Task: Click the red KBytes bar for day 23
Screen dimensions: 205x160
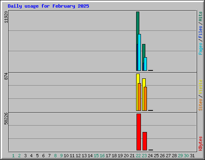Action: coord(145,141)
